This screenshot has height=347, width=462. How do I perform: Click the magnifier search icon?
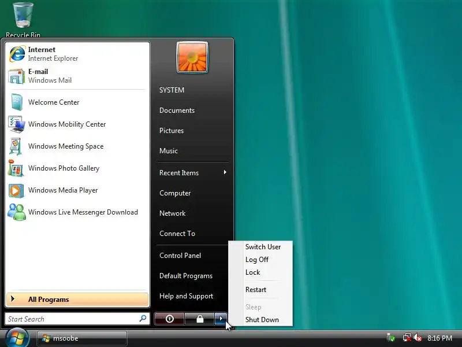pyautogui.click(x=143, y=319)
